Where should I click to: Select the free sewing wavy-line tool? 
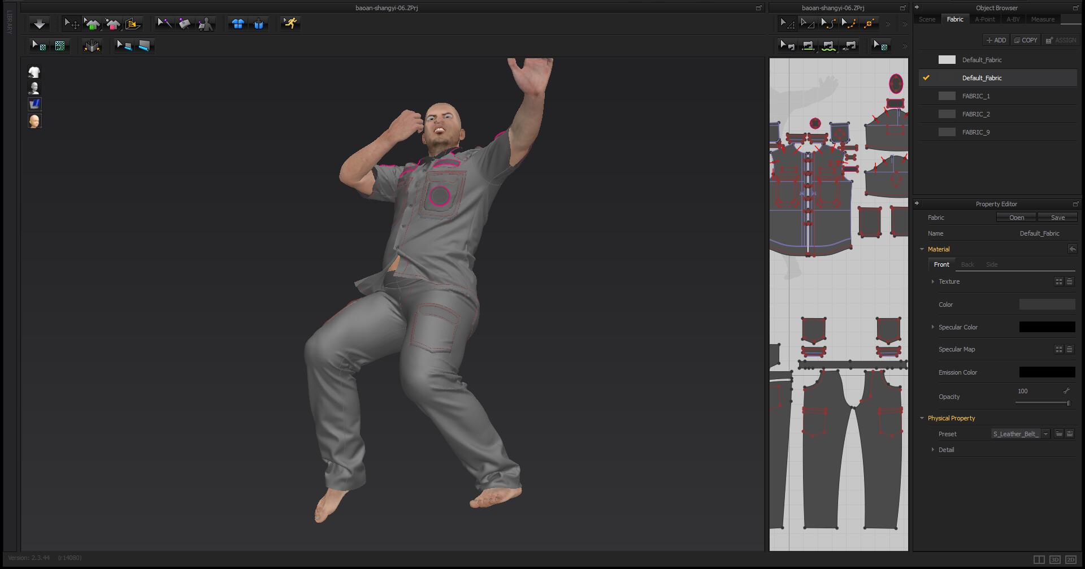[828, 46]
